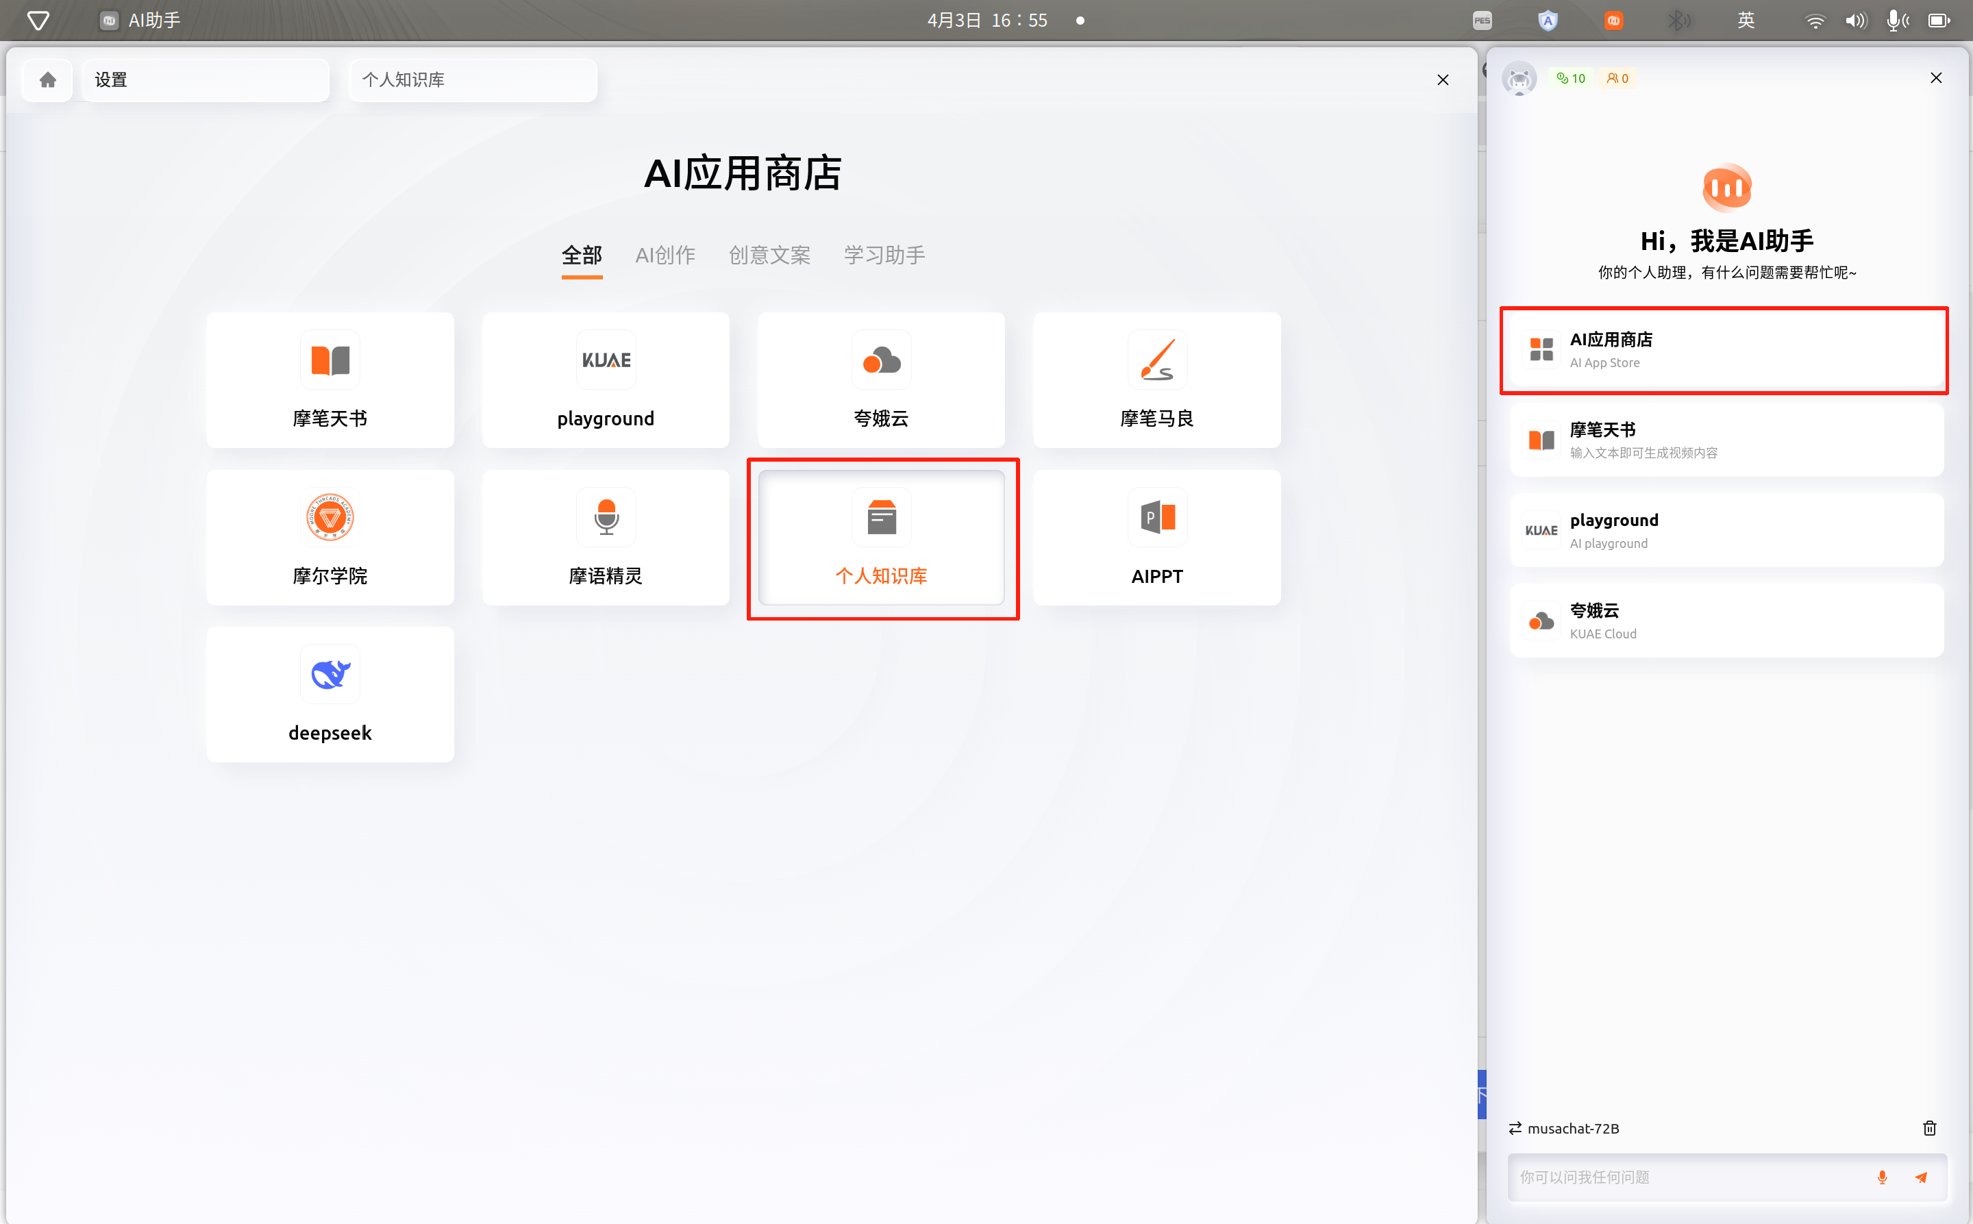
Task: Launch the KUAE playground app
Action: [605, 379]
